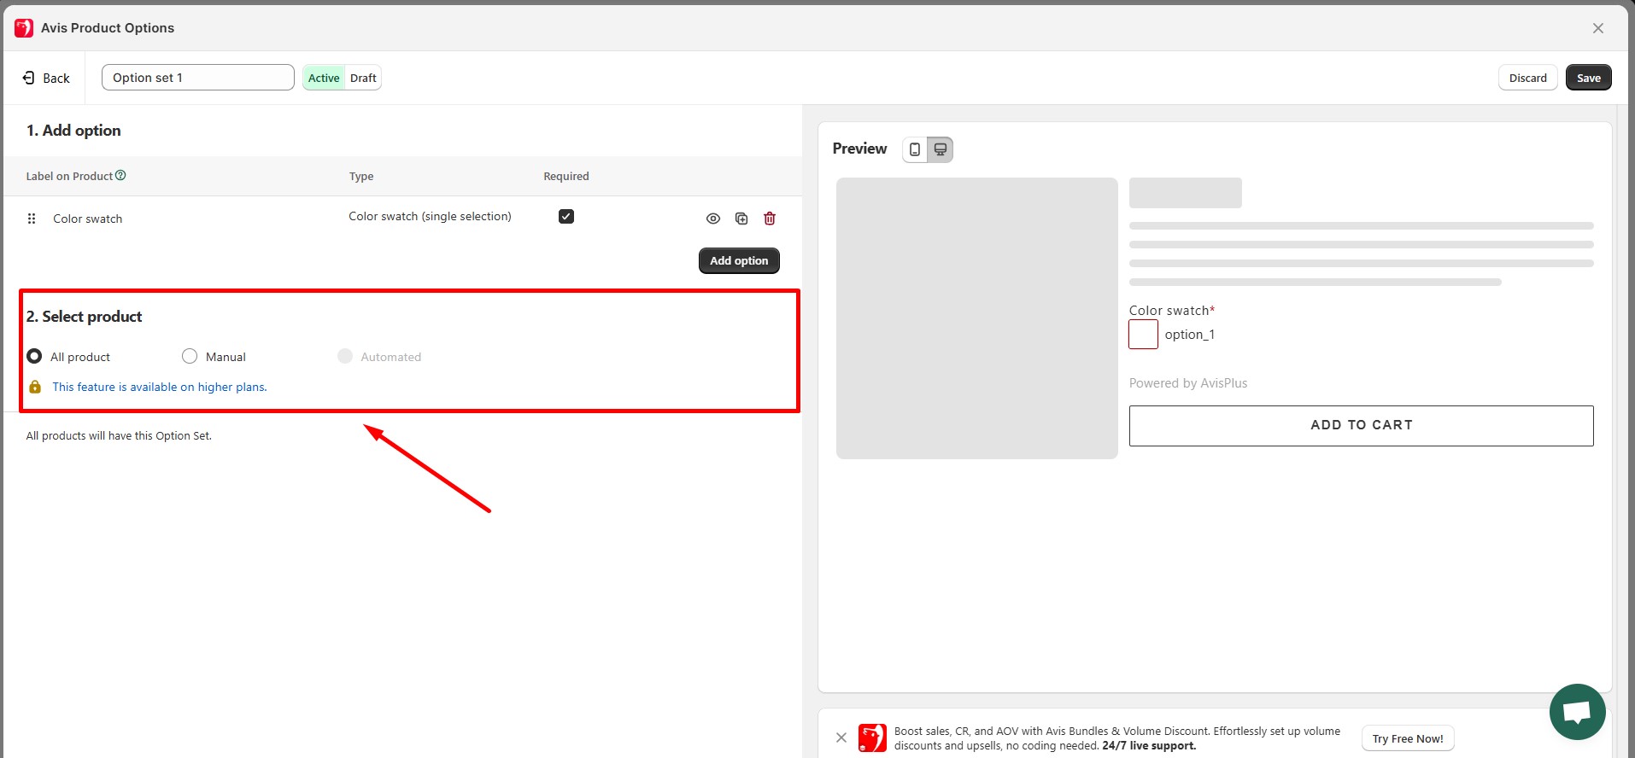1635x758 pixels.
Task: Click the Powered by AvisPlus text
Action: [1188, 383]
